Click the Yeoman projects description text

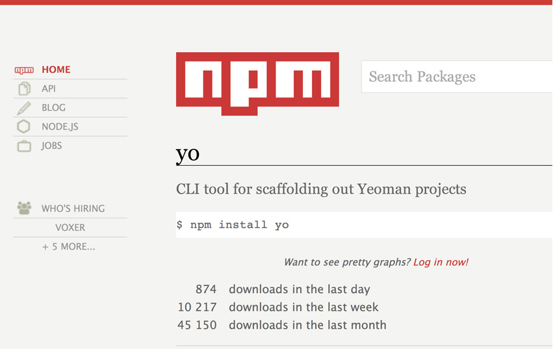point(321,190)
